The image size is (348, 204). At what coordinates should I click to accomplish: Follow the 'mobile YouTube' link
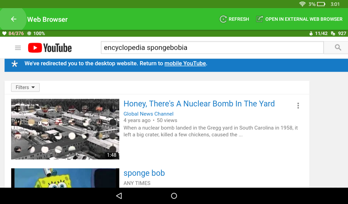point(185,64)
